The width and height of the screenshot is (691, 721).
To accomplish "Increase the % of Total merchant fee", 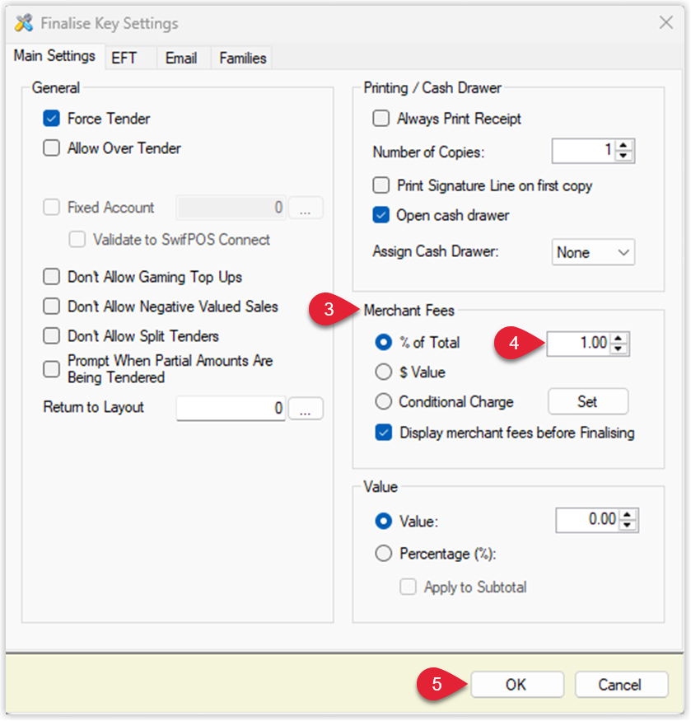I will (x=619, y=338).
